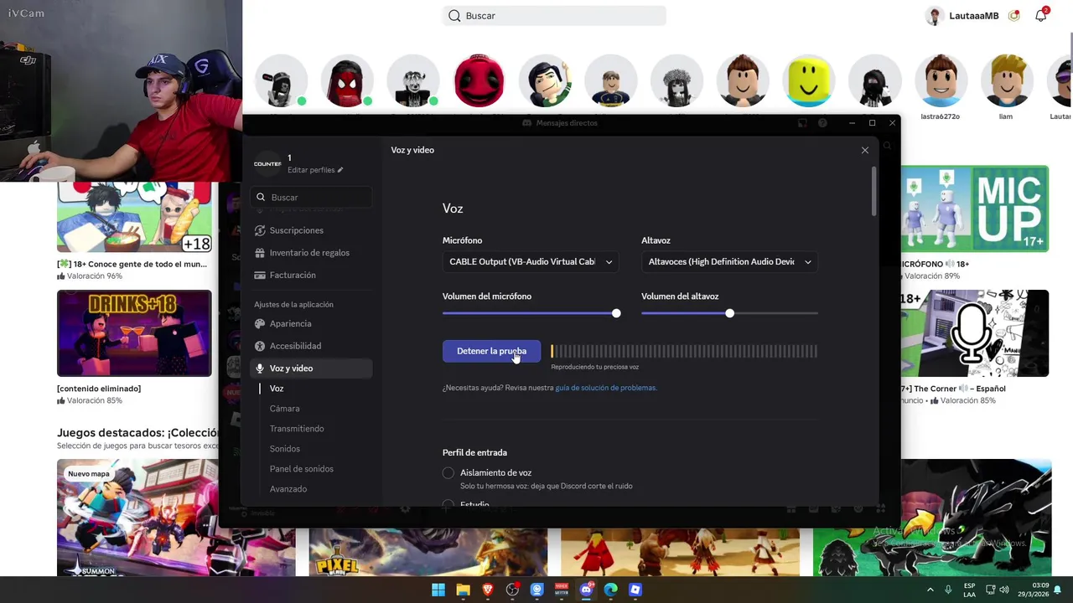Open Roblox notifications bell
Image resolution: width=1073 pixels, height=603 pixels.
point(1041,15)
